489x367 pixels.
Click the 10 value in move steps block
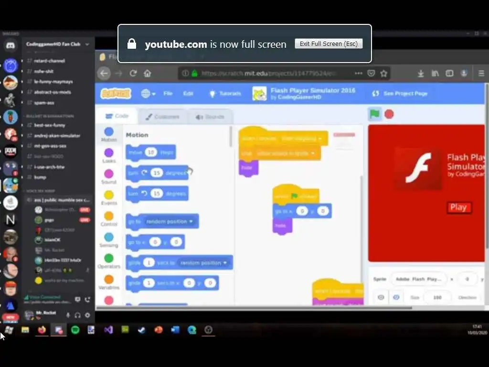pos(151,152)
